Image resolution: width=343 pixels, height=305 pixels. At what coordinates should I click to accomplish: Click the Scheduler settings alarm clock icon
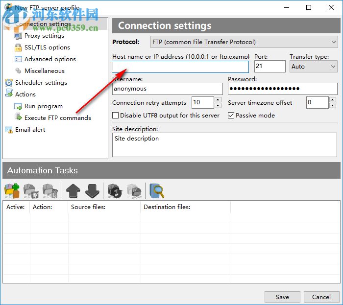coord(9,83)
